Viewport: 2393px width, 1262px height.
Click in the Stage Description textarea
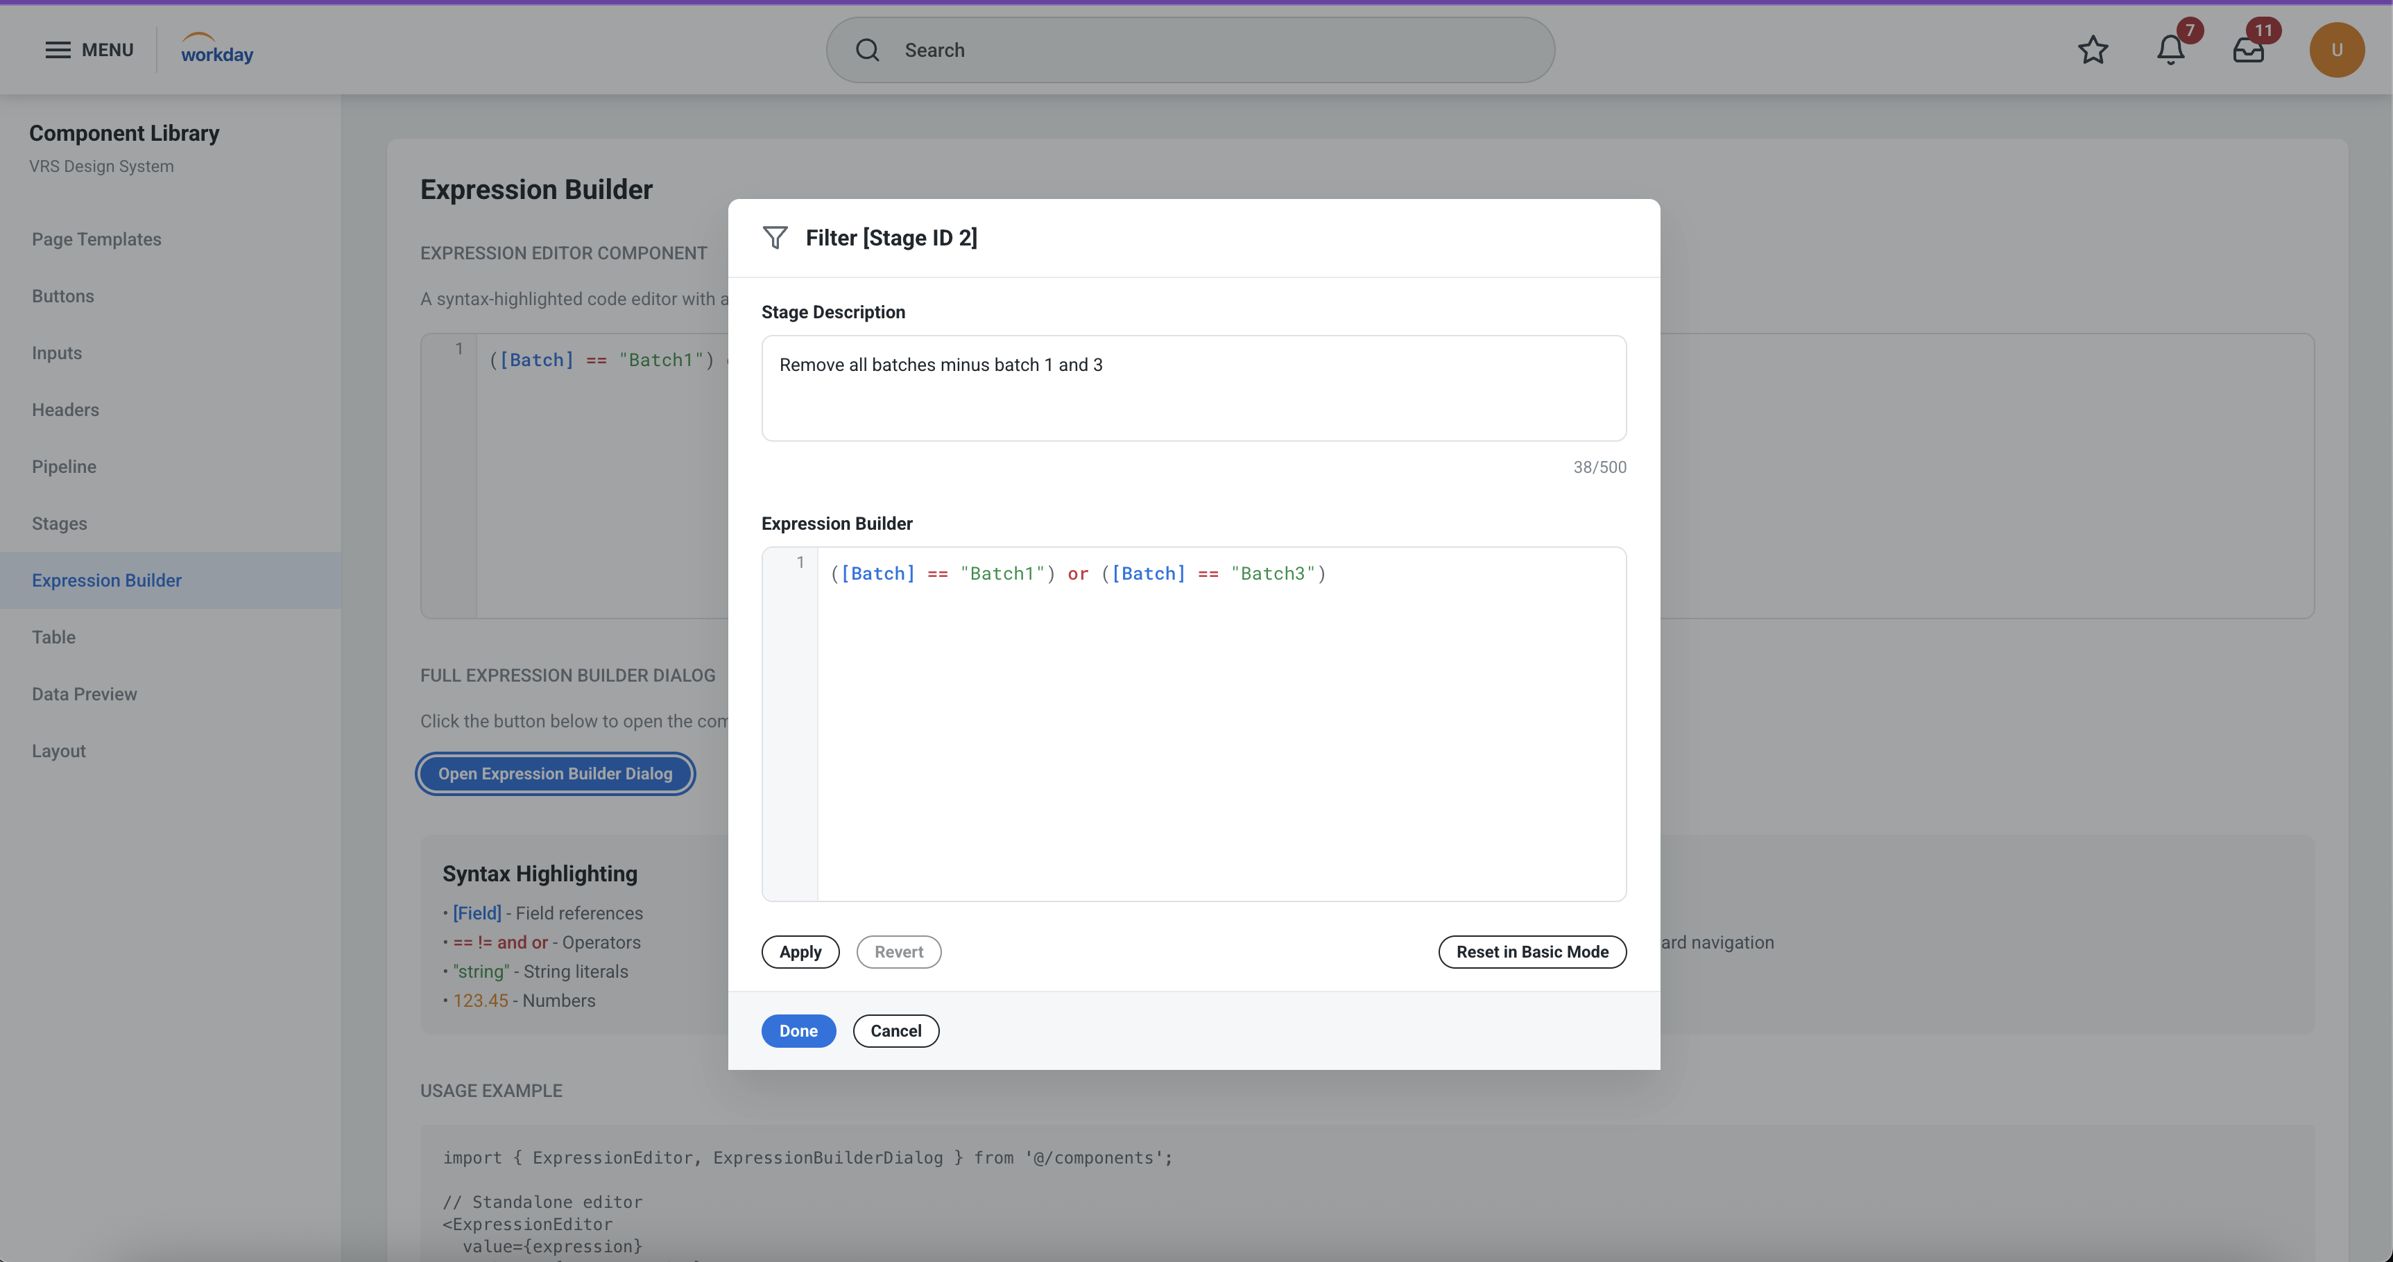pyautogui.click(x=1194, y=388)
